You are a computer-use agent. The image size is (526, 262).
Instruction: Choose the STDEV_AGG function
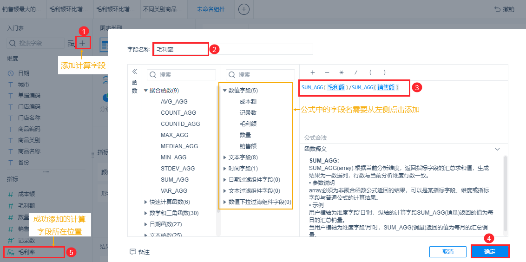tap(178, 169)
